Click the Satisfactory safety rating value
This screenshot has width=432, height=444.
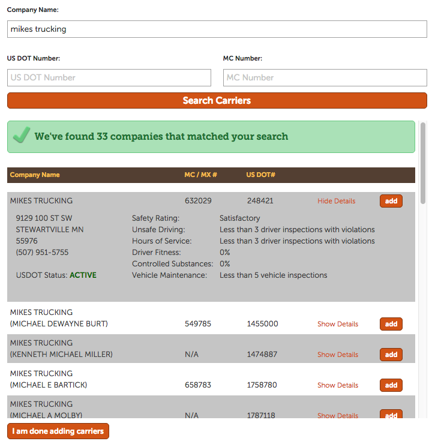click(x=240, y=218)
